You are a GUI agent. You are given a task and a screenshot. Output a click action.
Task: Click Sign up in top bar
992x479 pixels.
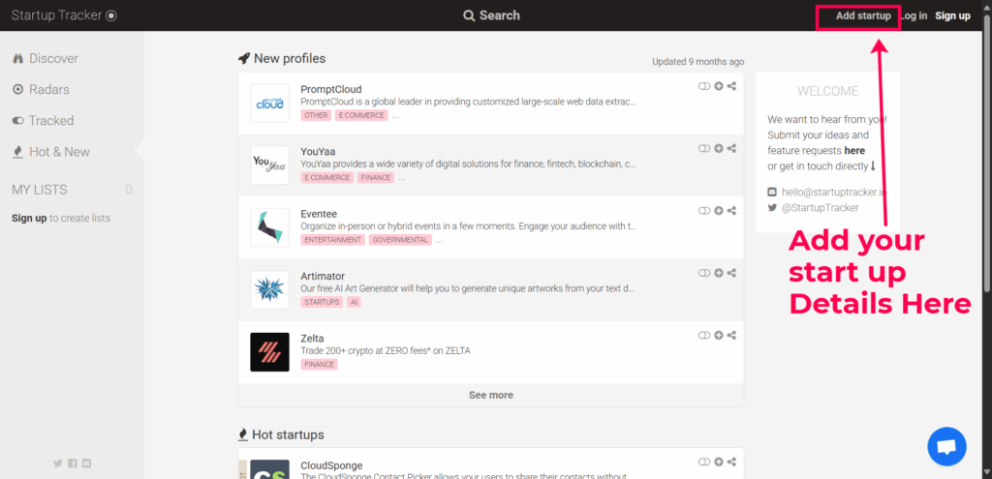coord(953,15)
